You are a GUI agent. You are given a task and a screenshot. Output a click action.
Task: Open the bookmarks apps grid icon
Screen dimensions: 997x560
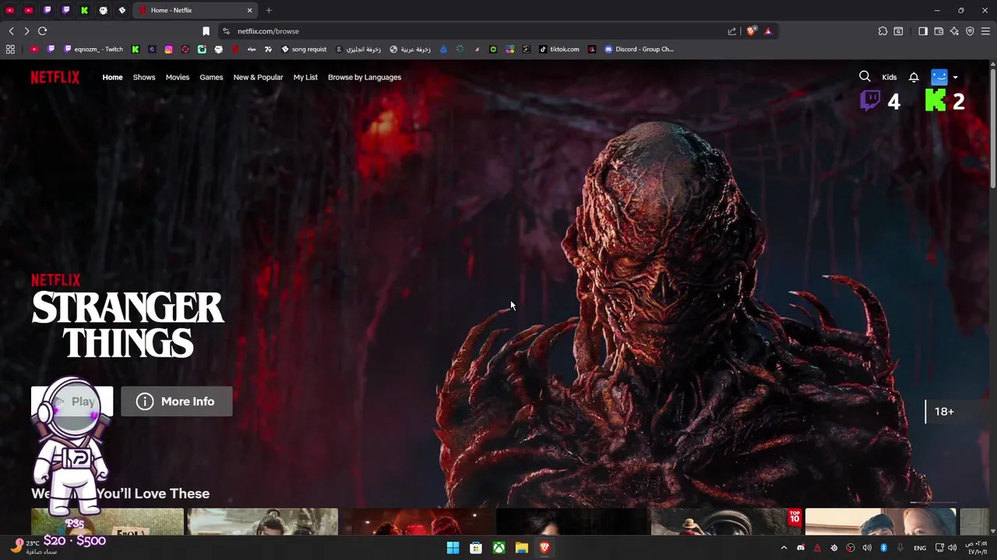(x=10, y=49)
